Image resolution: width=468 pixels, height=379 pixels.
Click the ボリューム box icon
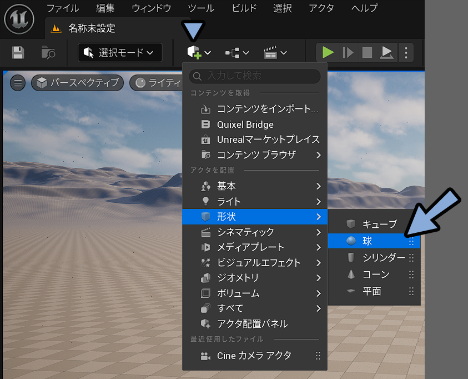pyautogui.click(x=205, y=293)
